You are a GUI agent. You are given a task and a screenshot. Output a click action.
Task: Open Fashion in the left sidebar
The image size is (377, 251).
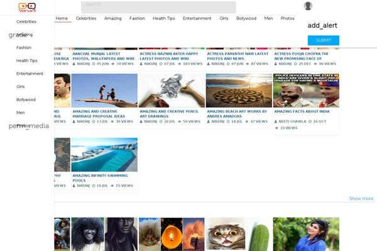point(24,48)
